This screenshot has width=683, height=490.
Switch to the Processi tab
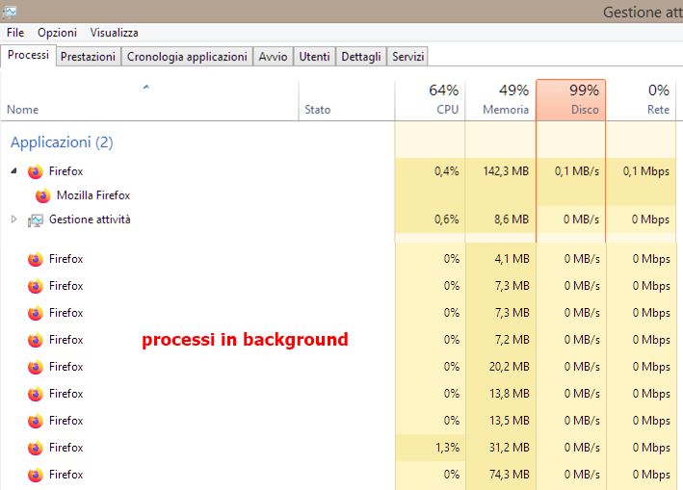[28, 55]
